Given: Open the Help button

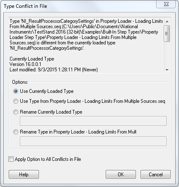Looking at the screenshot, I should coord(24,175).
